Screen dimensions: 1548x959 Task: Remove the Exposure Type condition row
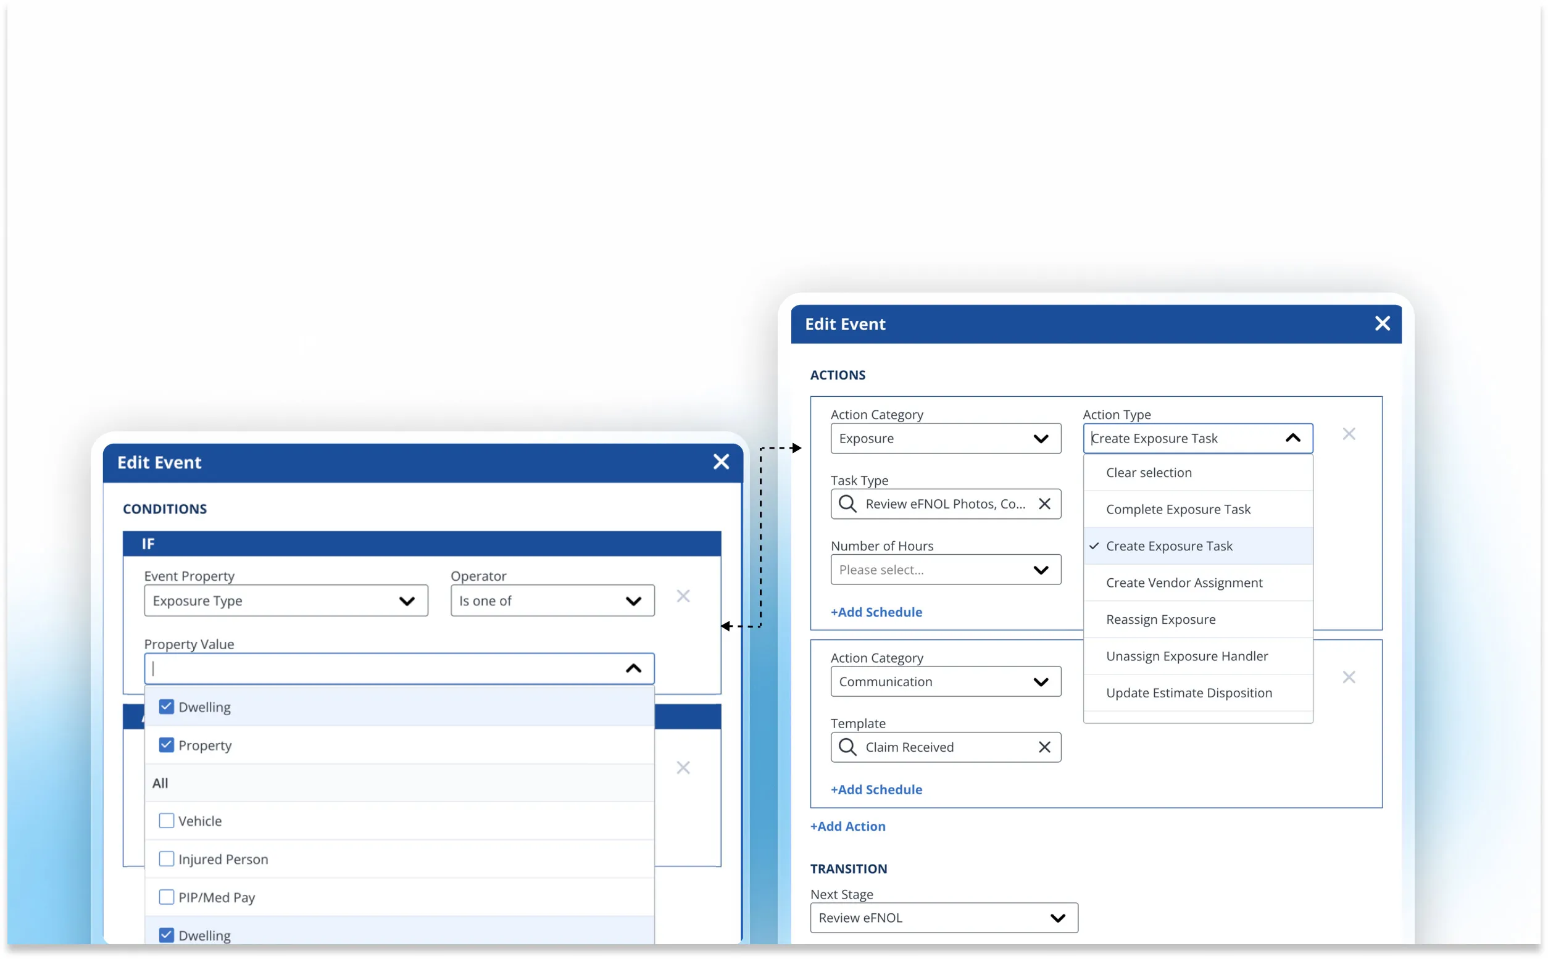(683, 596)
